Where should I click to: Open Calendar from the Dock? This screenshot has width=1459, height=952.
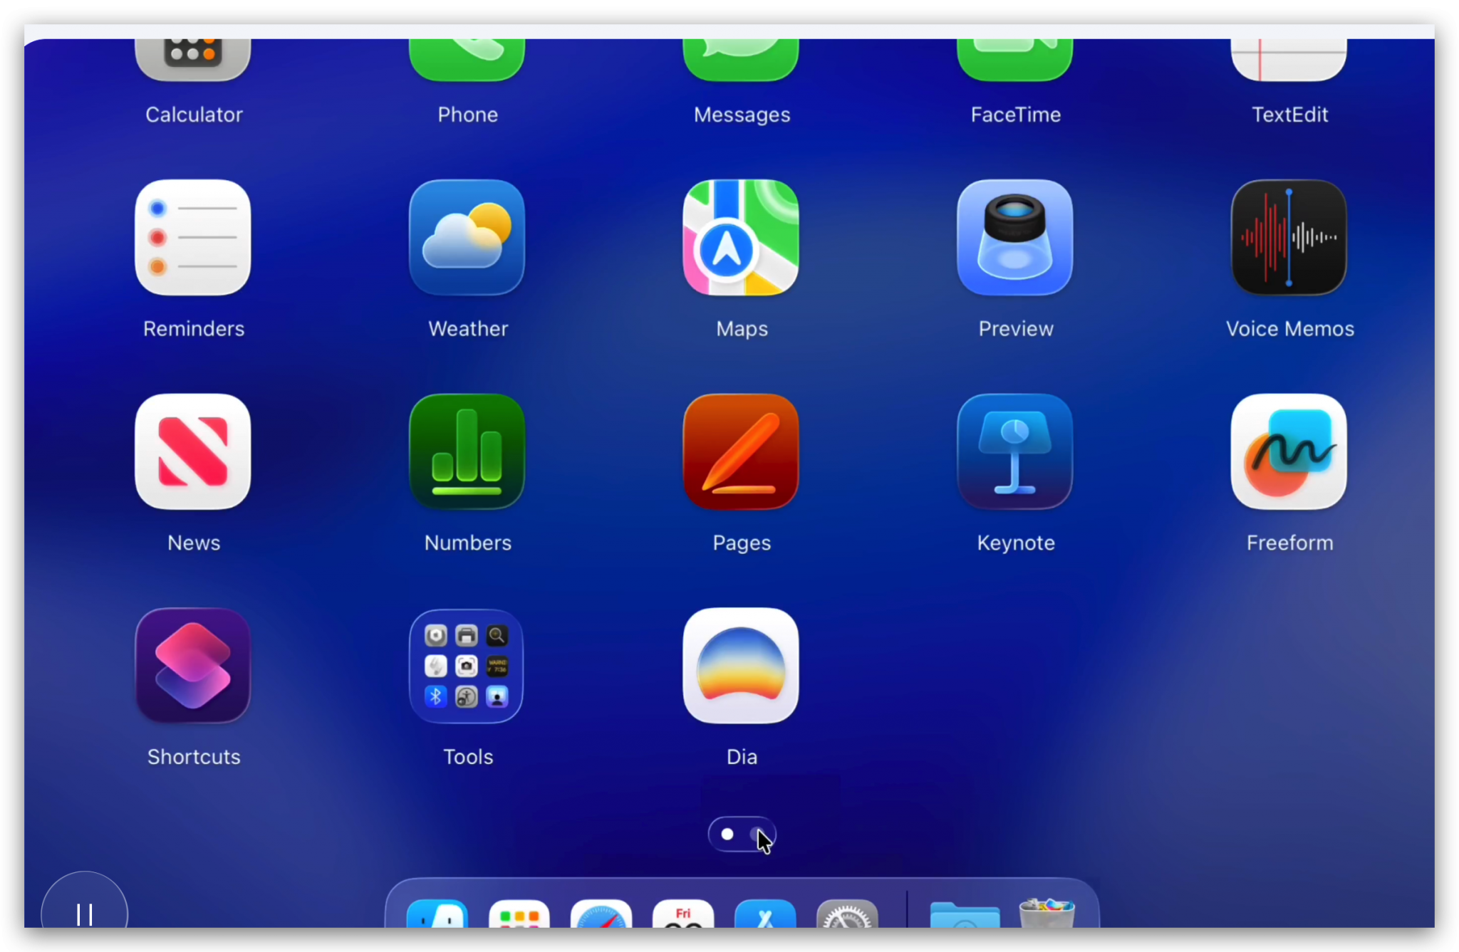(x=683, y=913)
